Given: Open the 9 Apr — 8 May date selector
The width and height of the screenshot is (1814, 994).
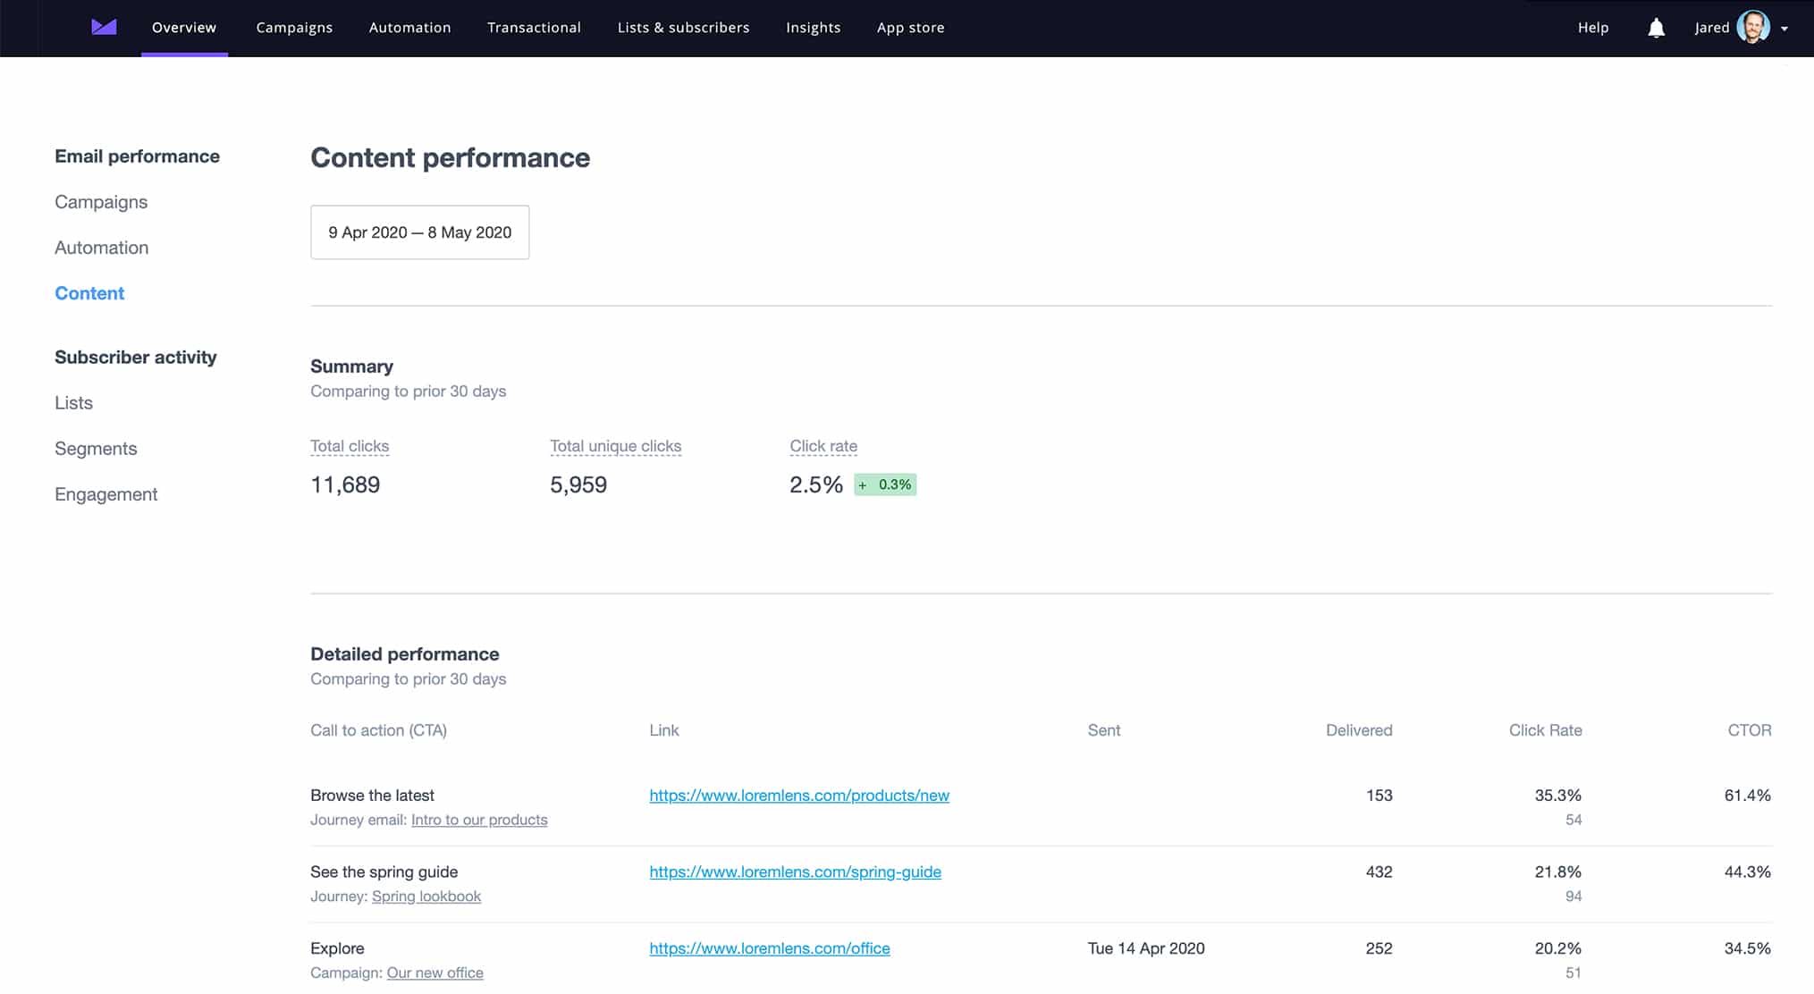Looking at the screenshot, I should (x=419, y=232).
